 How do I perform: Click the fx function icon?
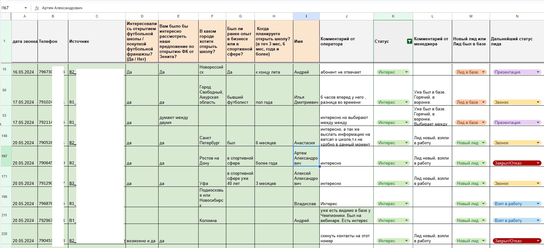pyautogui.click(x=37, y=8)
